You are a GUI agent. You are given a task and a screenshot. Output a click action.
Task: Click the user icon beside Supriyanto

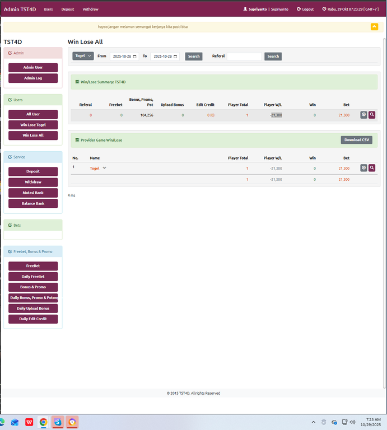click(245, 9)
